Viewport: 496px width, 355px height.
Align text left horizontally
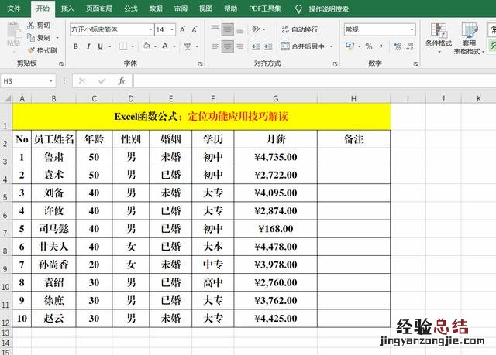[x=215, y=46]
